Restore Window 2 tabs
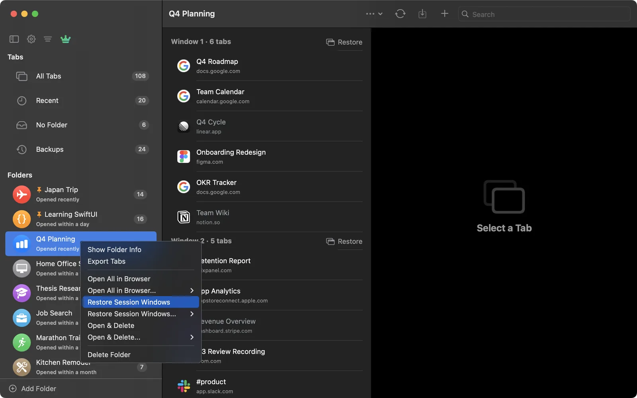This screenshot has height=398, width=637. [x=344, y=242]
